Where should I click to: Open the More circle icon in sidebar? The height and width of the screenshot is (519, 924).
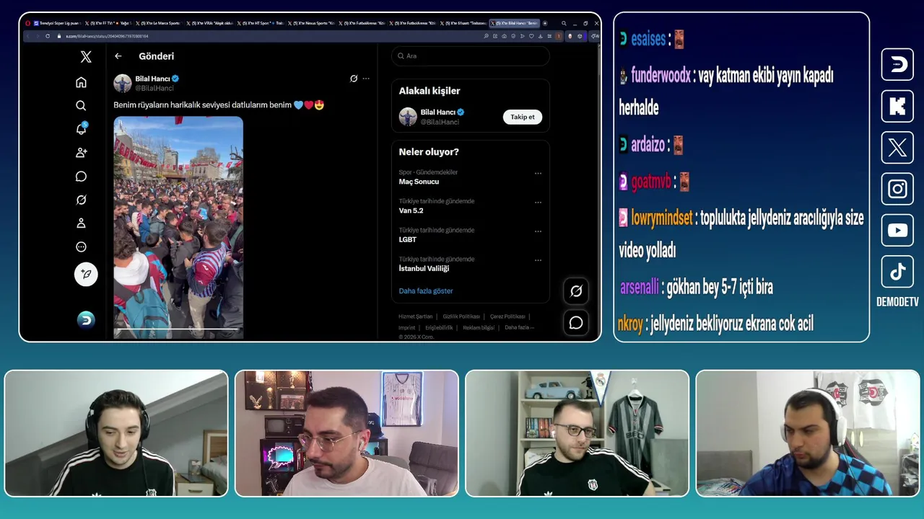coord(81,247)
